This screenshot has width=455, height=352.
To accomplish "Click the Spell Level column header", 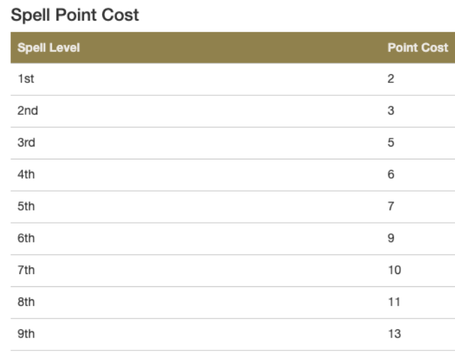I will tap(49, 47).
